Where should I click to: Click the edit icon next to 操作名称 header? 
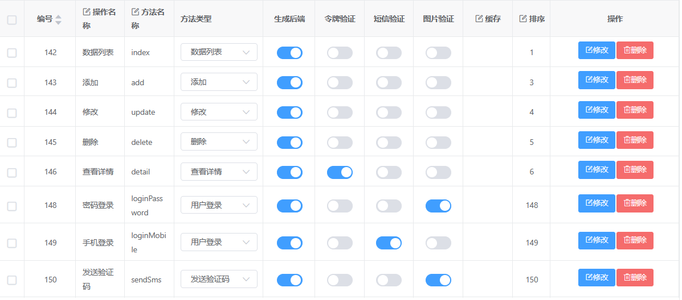[87, 12]
